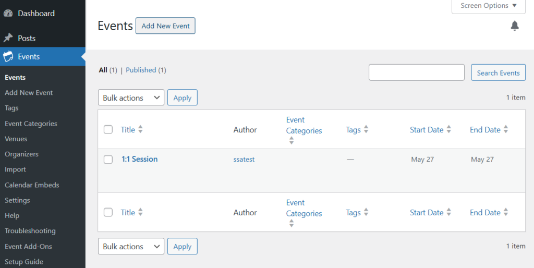Open Calendar Embeds in the sidebar
Image resolution: width=534 pixels, height=268 pixels.
tap(32, 185)
